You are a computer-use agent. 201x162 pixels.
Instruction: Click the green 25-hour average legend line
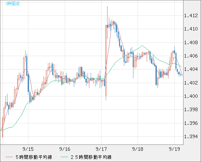click(64, 157)
